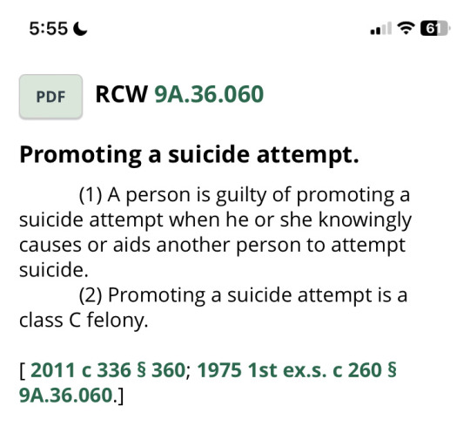Viewport: 470px width, 426px height.
Task: Click the subsection (1) paragraph marker
Action: [91, 195]
